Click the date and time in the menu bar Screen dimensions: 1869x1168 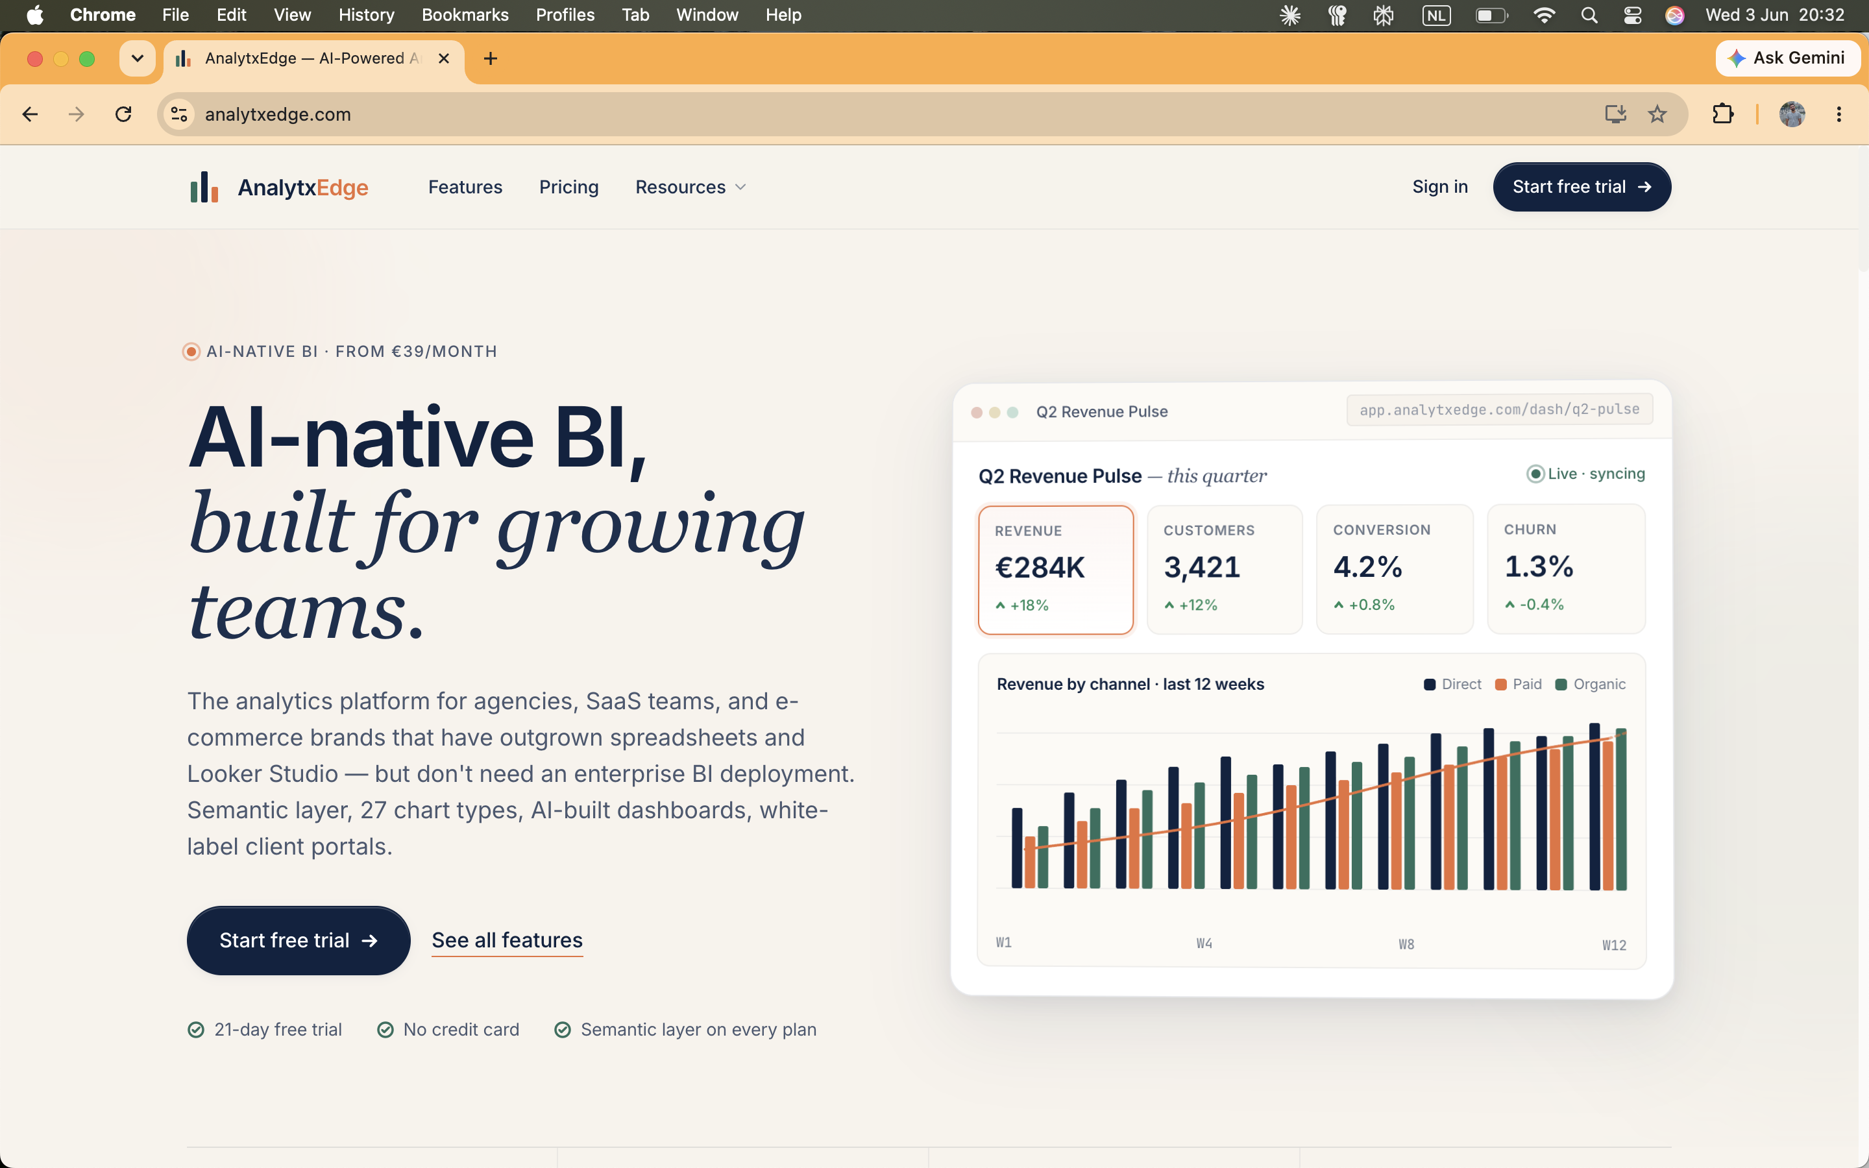pyautogui.click(x=1774, y=15)
